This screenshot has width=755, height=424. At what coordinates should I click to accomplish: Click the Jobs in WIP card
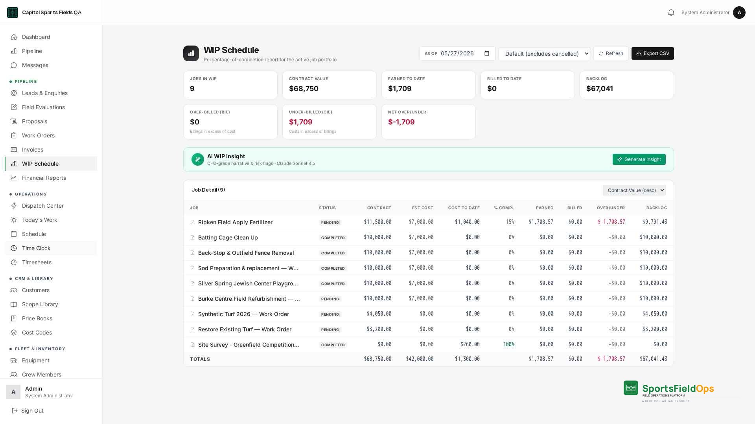click(230, 85)
